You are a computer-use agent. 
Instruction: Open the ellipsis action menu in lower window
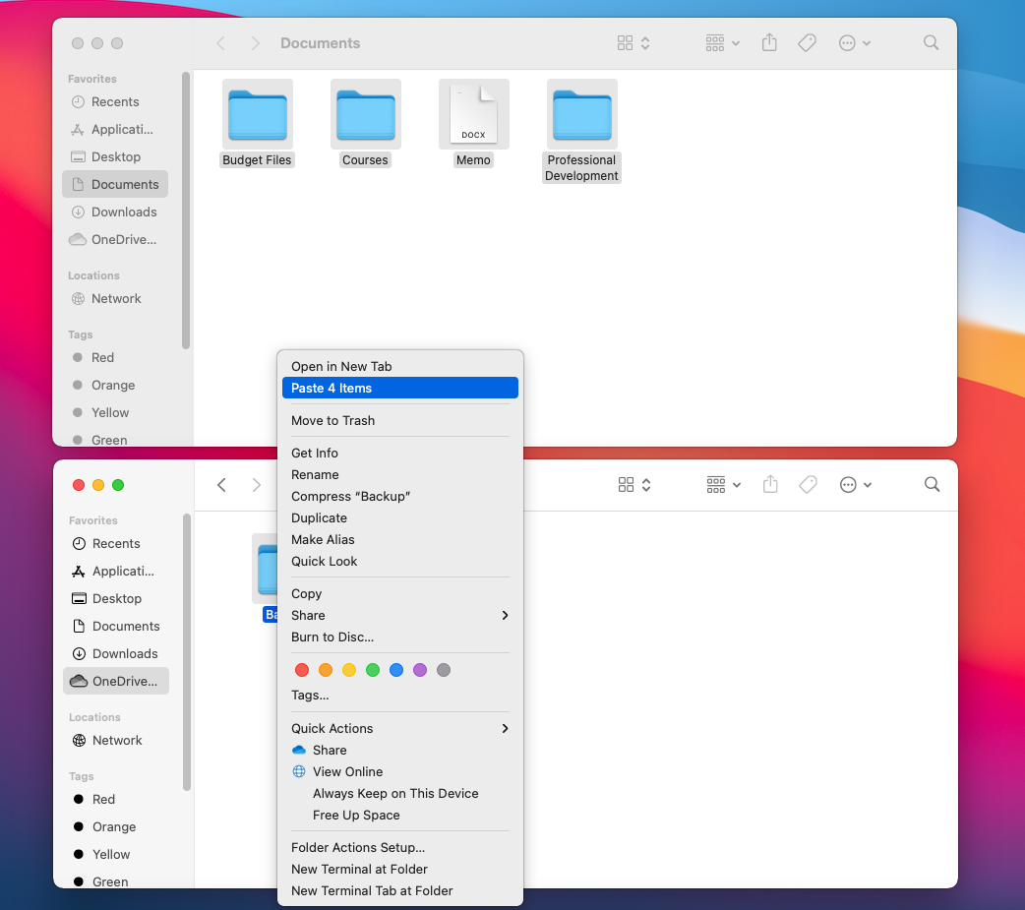point(854,485)
